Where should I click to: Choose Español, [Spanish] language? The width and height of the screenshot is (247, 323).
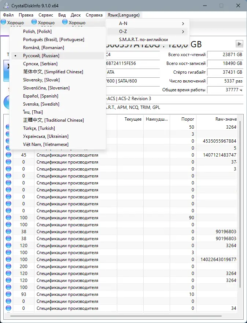pos(40,96)
